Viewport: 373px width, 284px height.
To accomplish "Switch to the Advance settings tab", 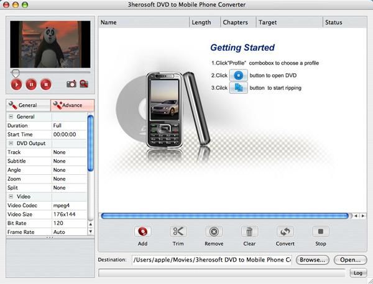I will (x=72, y=105).
